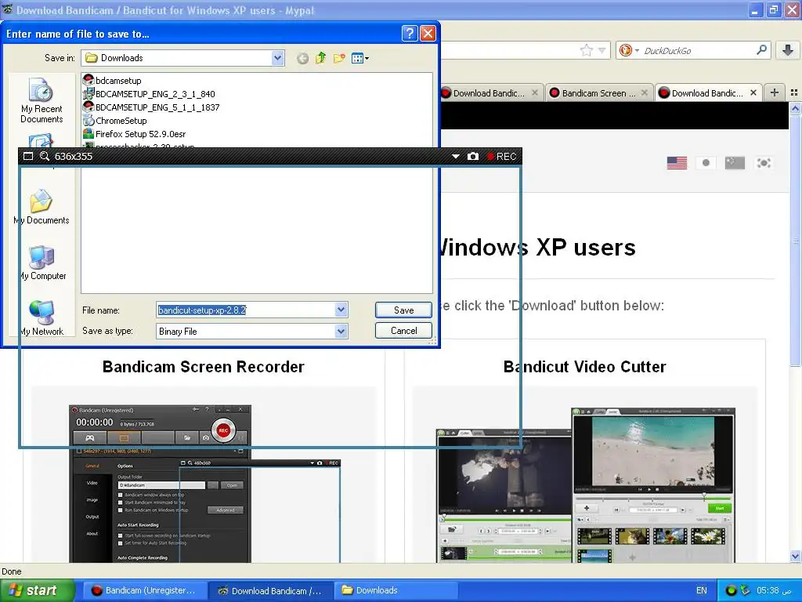Click the File name text field
This screenshot has height=602, width=802.
pyautogui.click(x=245, y=310)
